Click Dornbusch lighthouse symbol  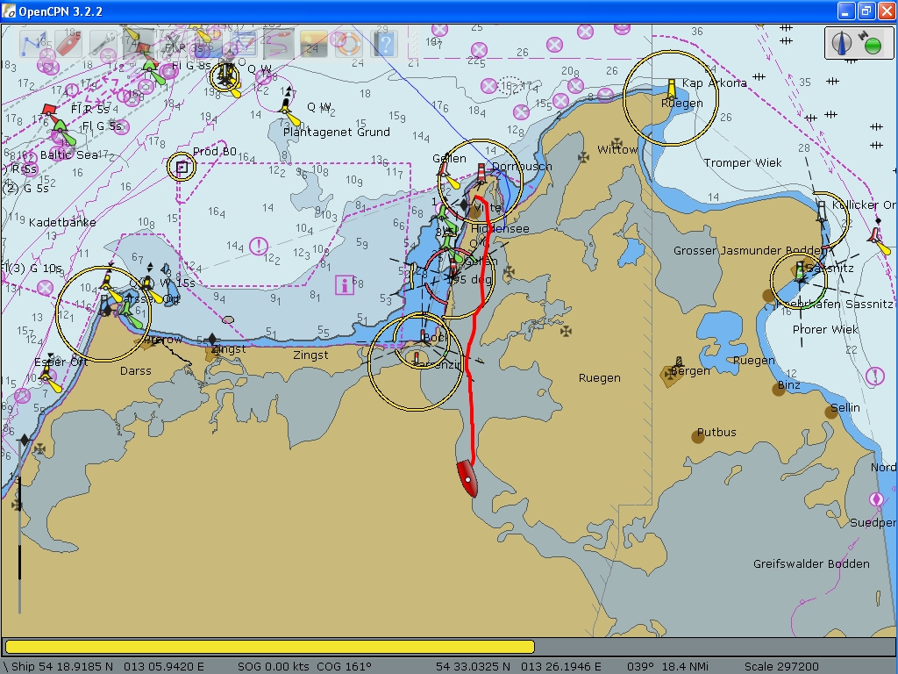pyautogui.click(x=481, y=173)
